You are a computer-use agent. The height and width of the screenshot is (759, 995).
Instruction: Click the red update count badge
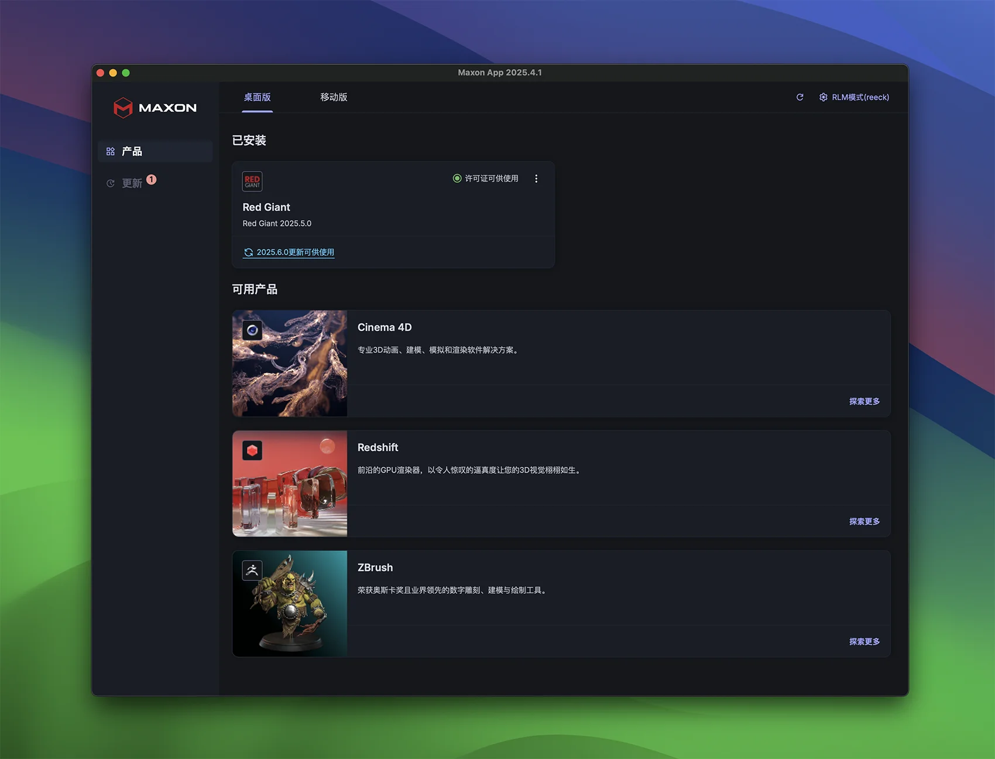click(152, 179)
